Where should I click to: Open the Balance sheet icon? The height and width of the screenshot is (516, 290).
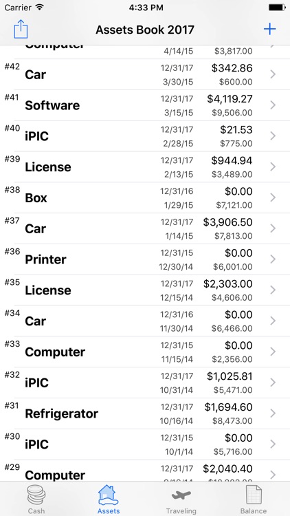coord(254,495)
